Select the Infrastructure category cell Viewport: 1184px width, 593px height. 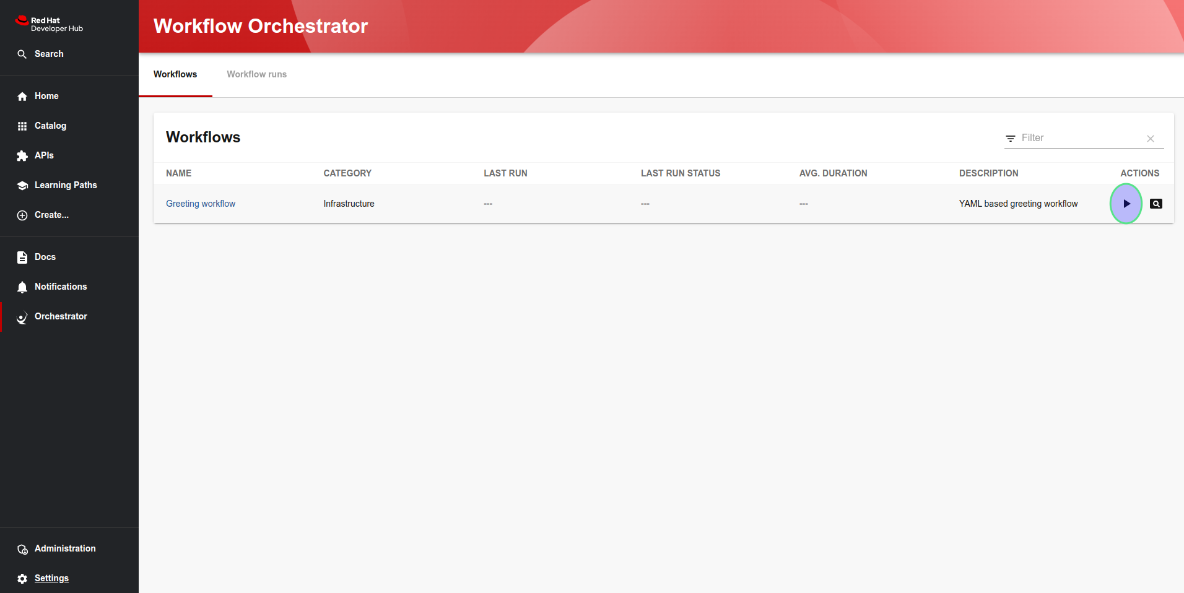(349, 204)
